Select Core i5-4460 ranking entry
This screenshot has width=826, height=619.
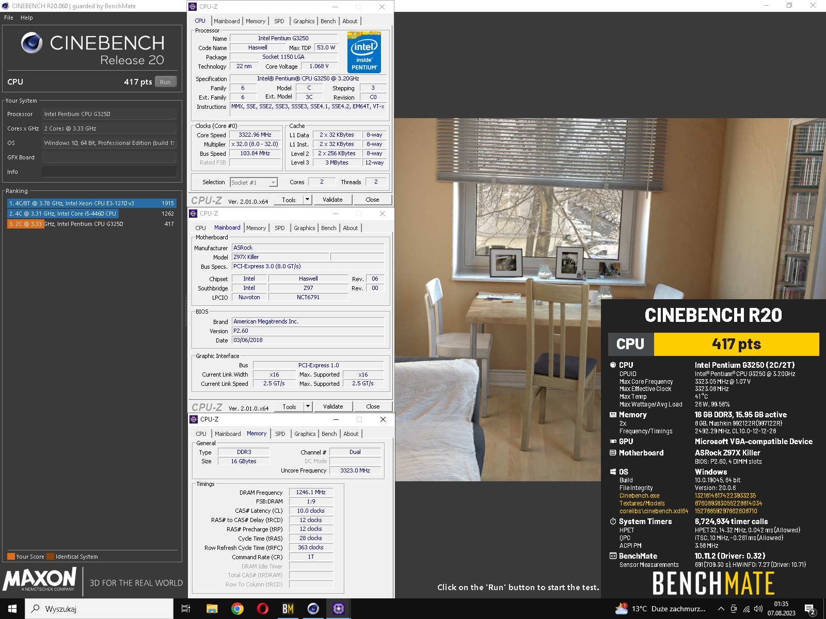[91, 214]
